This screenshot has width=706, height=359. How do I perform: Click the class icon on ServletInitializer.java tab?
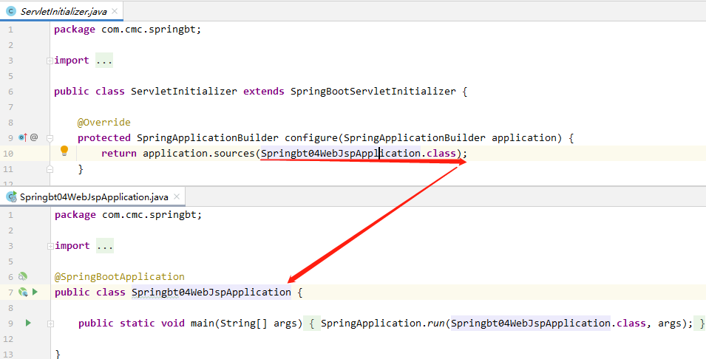pyautogui.click(x=11, y=11)
